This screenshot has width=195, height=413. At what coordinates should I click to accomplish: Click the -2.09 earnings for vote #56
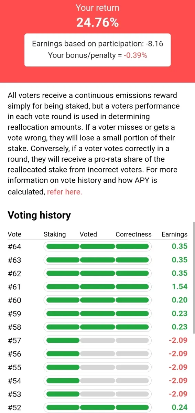click(x=178, y=354)
